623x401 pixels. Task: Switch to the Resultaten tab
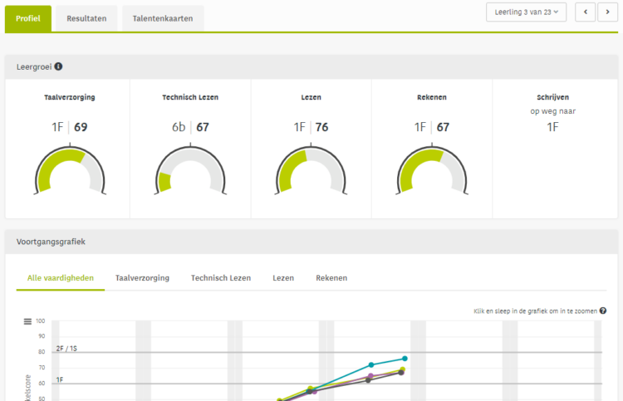[x=86, y=18]
